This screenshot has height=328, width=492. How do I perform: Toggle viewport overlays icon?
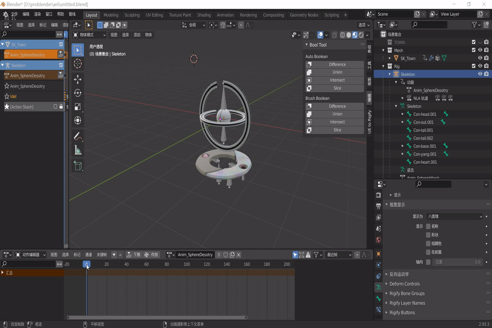[320, 35]
